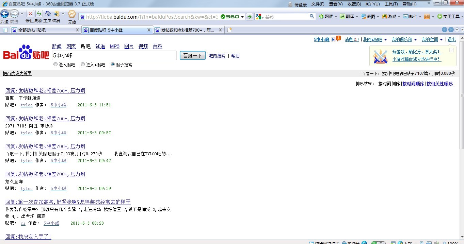Click the 360 security shield indicator in address bar

click(x=230, y=17)
